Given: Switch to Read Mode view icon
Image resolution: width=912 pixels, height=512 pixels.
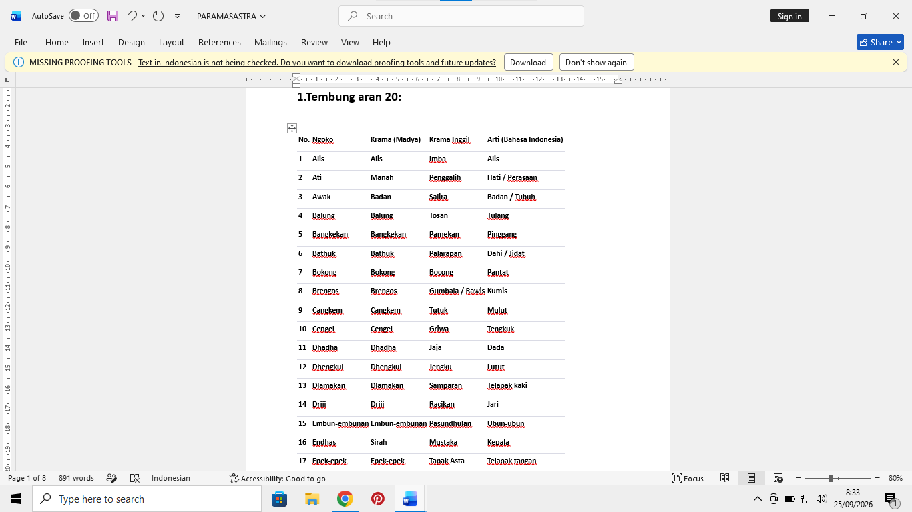Looking at the screenshot, I should pos(724,478).
